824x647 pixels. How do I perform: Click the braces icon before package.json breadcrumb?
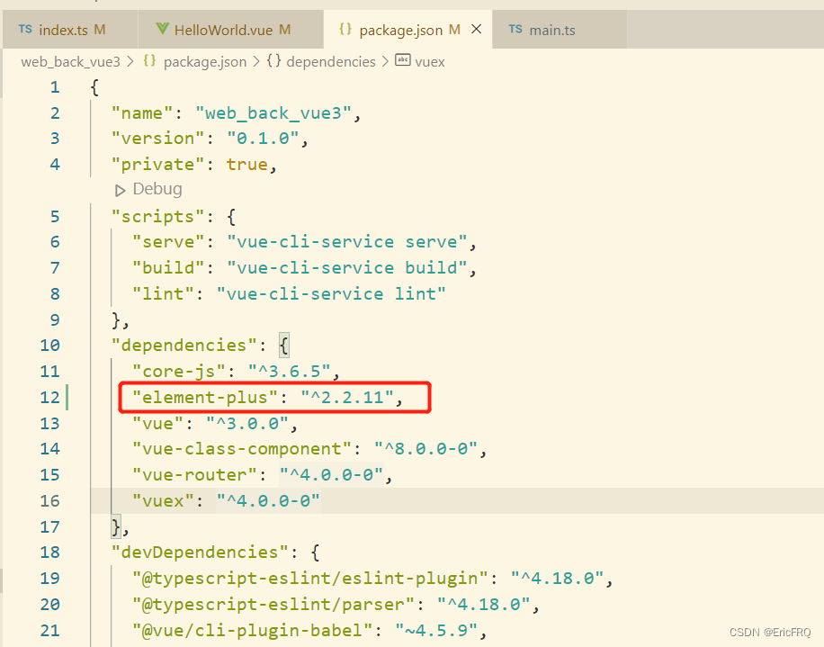tap(149, 61)
